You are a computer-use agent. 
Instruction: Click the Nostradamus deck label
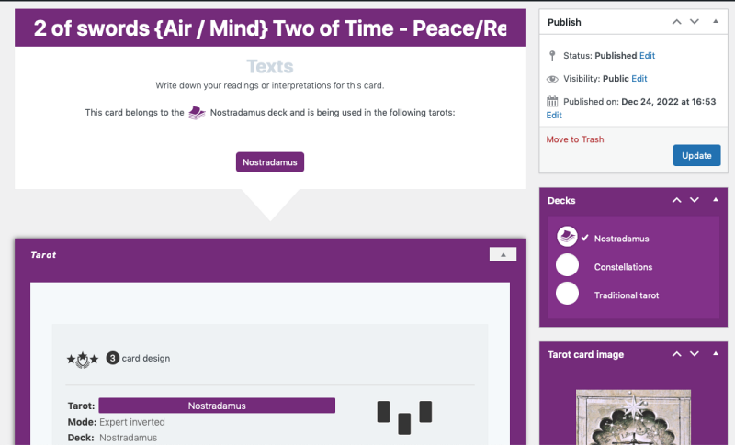[x=622, y=239]
